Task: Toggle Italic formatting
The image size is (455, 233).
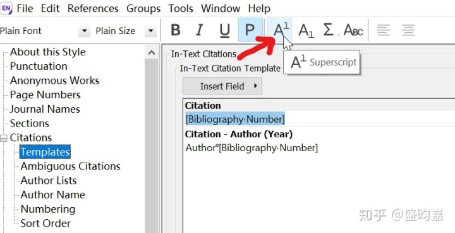Action: (200, 30)
